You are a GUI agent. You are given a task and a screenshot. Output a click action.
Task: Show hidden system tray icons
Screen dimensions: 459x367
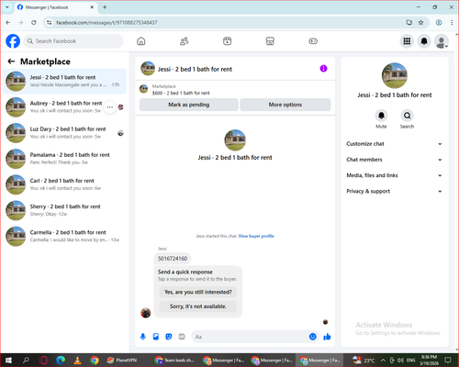pyautogui.click(x=383, y=361)
